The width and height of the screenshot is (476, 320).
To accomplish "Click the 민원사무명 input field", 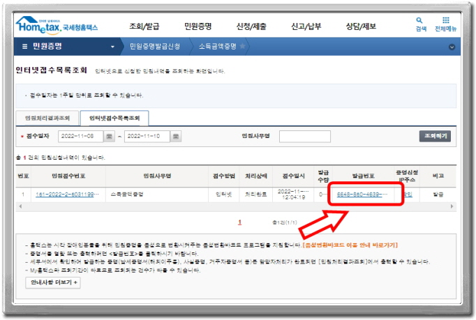I will click(x=305, y=137).
